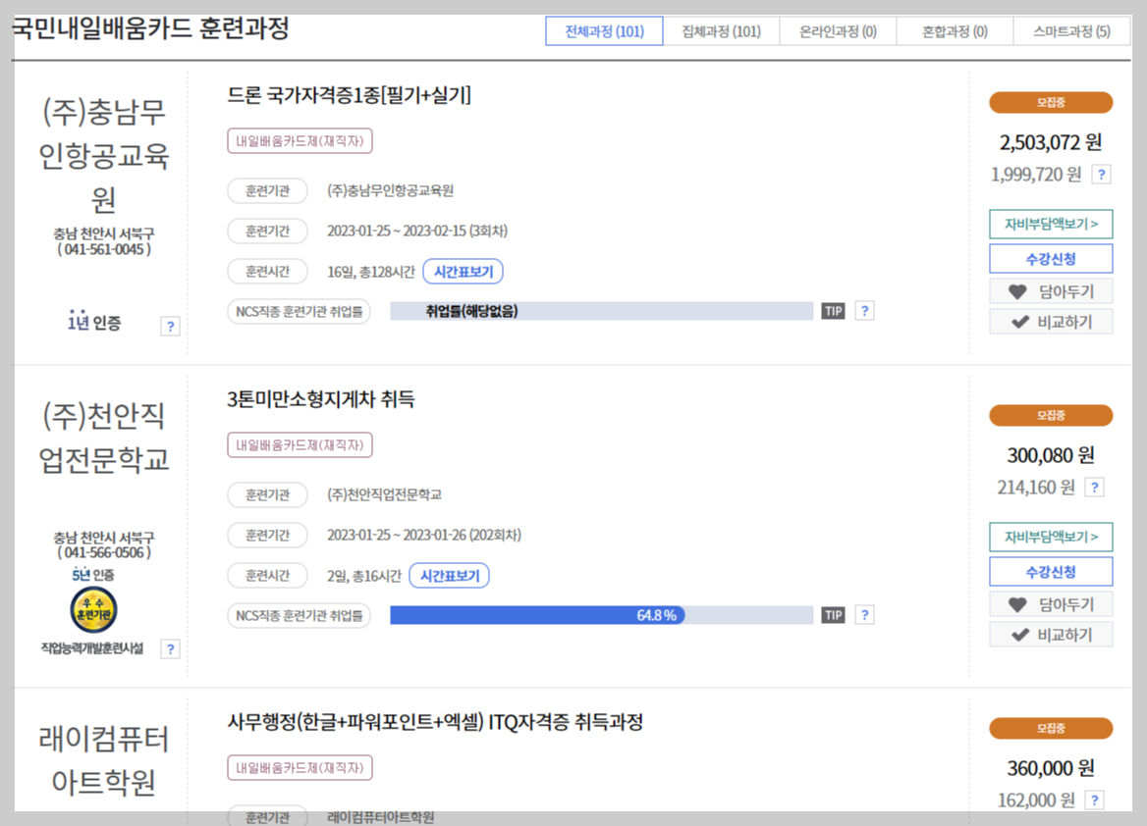The image size is (1147, 826).
Task: Click the text 16일, 총128시간
Action: 371,272
